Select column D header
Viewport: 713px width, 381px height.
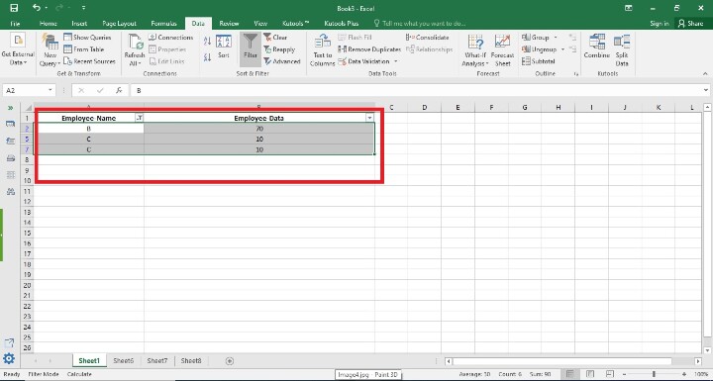424,107
